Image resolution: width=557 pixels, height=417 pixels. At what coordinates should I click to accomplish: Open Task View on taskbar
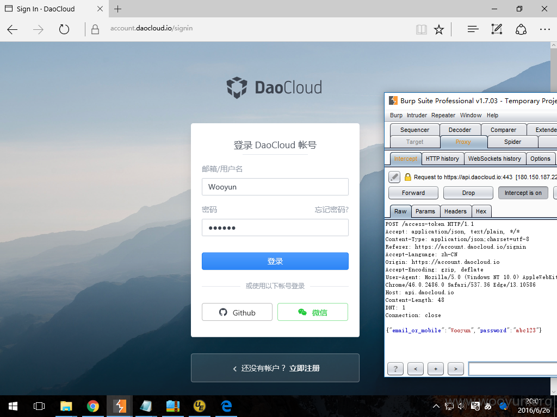point(39,406)
